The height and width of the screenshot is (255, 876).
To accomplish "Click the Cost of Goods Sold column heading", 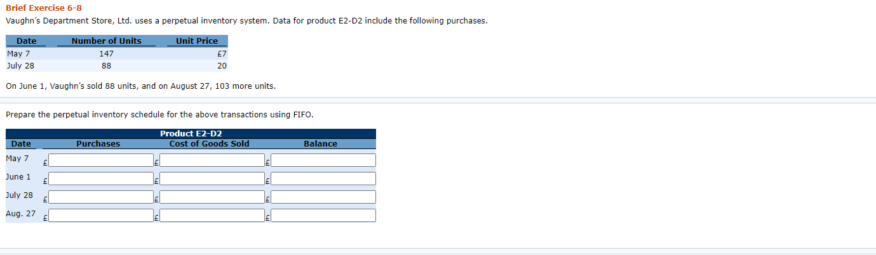I will 209,144.
